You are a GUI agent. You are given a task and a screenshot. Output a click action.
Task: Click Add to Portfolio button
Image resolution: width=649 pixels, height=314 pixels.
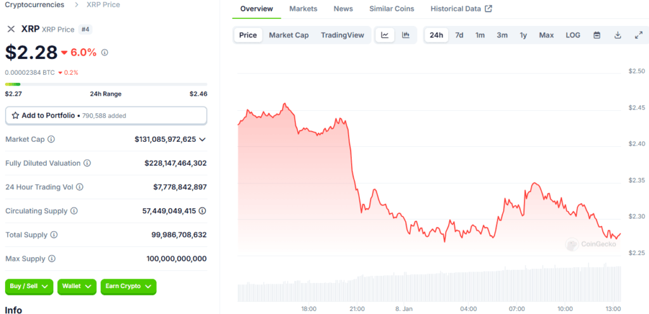click(x=106, y=116)
